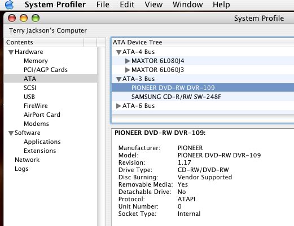This screenshot has width=294, height=226.
Task: Open the System Profiler application menu
Action: [55, 4]
